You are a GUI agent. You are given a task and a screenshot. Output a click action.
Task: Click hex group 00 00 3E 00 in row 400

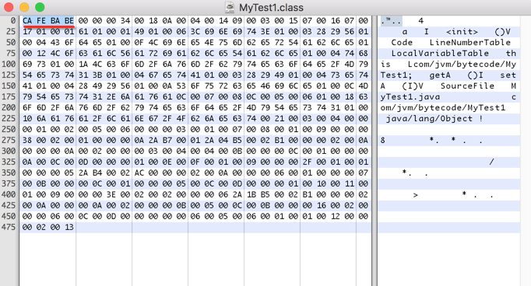tap(104, 194)
